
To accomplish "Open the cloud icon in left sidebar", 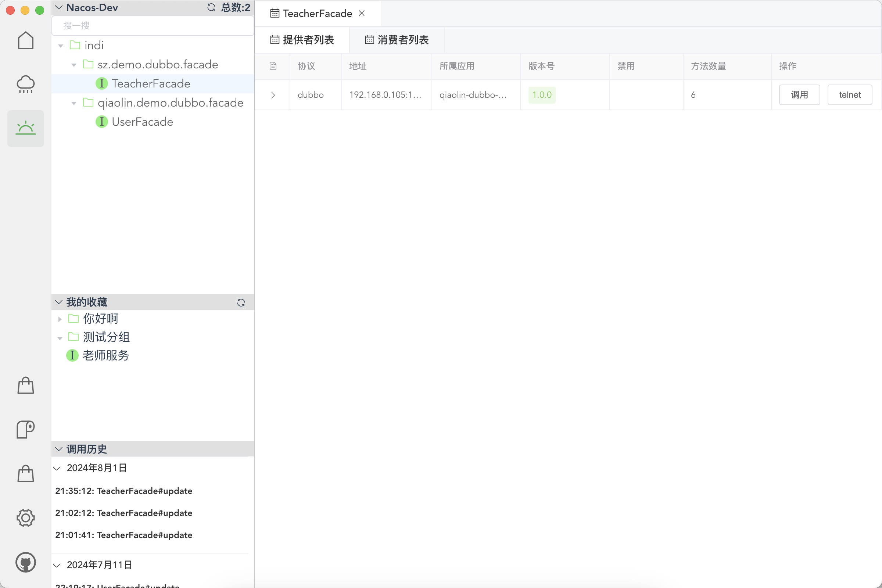I will coord(25,85).
